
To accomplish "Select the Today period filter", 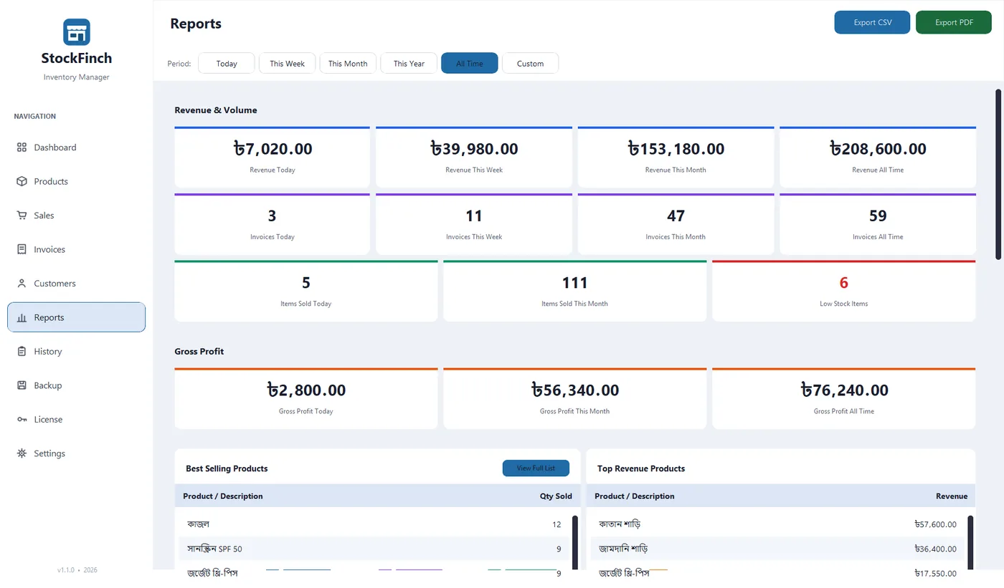I will pyautogui.click(x=227, y=63).
